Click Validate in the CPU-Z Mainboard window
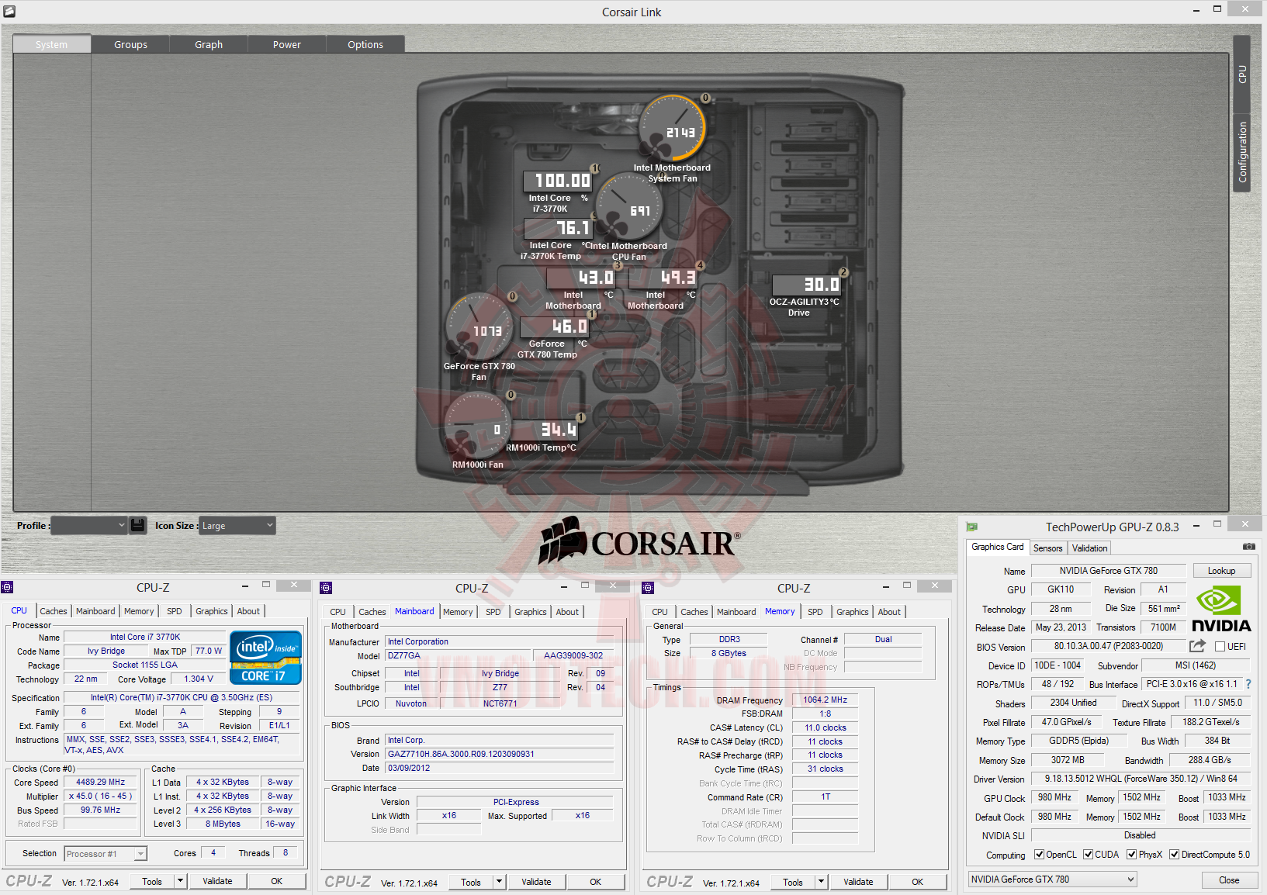Image resolution: width=1267 pixels, height=895 pixels. pyautogui.click(x=536, y=882)
